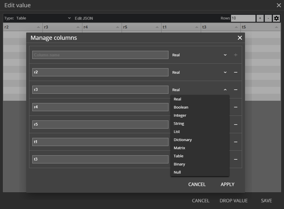Click the Rows count field
Viewport: 284px width, 209px height.
243,18
